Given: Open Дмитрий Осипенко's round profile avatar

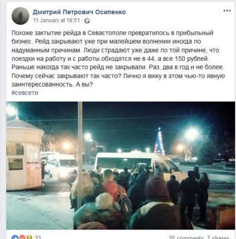Looking at the screenshot, I should [21, 16].
